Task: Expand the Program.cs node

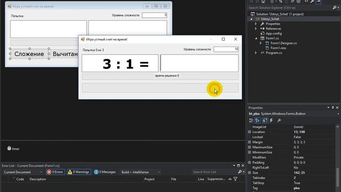Action: click(x=256, y=53)
